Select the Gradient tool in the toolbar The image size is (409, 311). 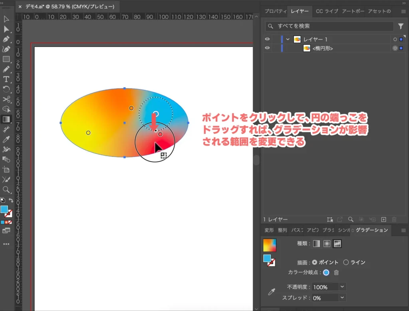tap(6, 119)
